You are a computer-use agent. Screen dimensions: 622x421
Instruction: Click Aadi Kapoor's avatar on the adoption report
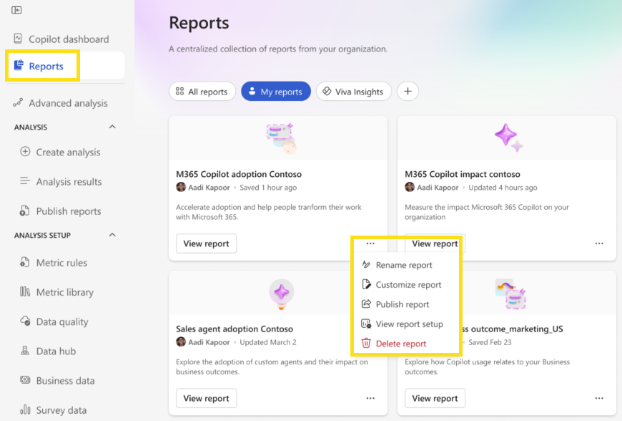(181, 188)
